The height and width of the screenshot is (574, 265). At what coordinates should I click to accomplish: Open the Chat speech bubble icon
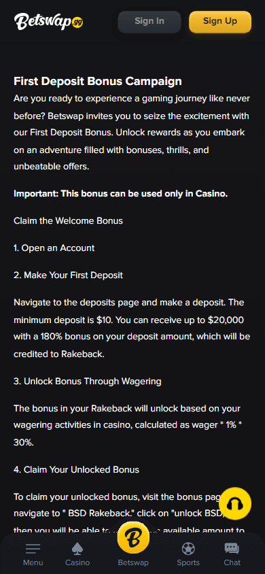232,549
